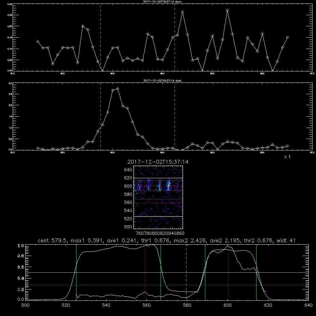Select the solid green line at 525 in the bottom plot
This screenshot has width=316, height=316.
(x=76, y=272)
